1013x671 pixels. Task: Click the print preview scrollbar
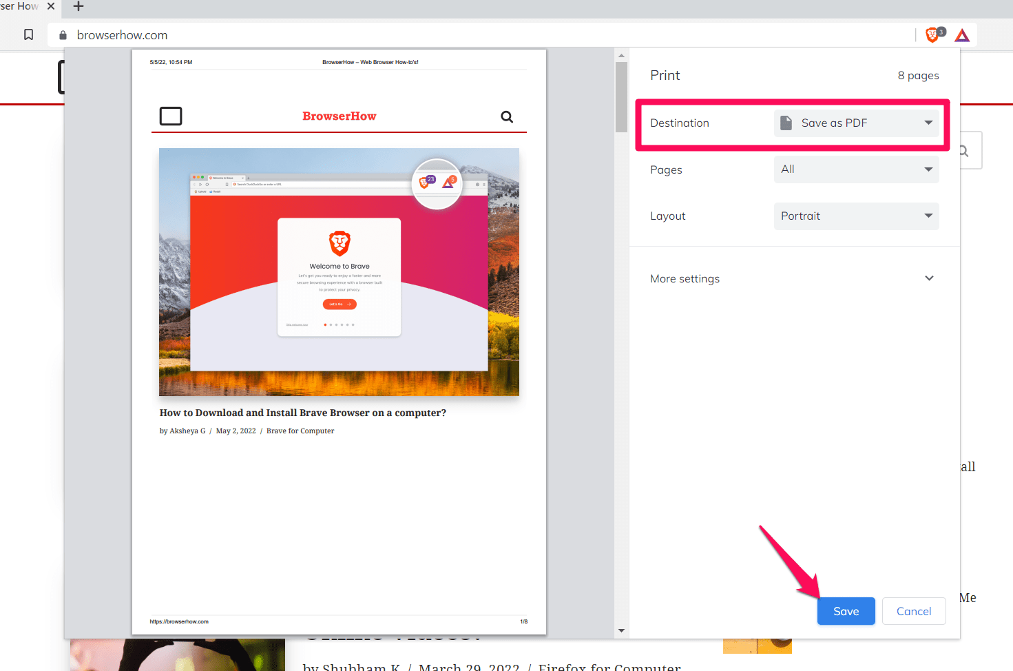point(621,96)
